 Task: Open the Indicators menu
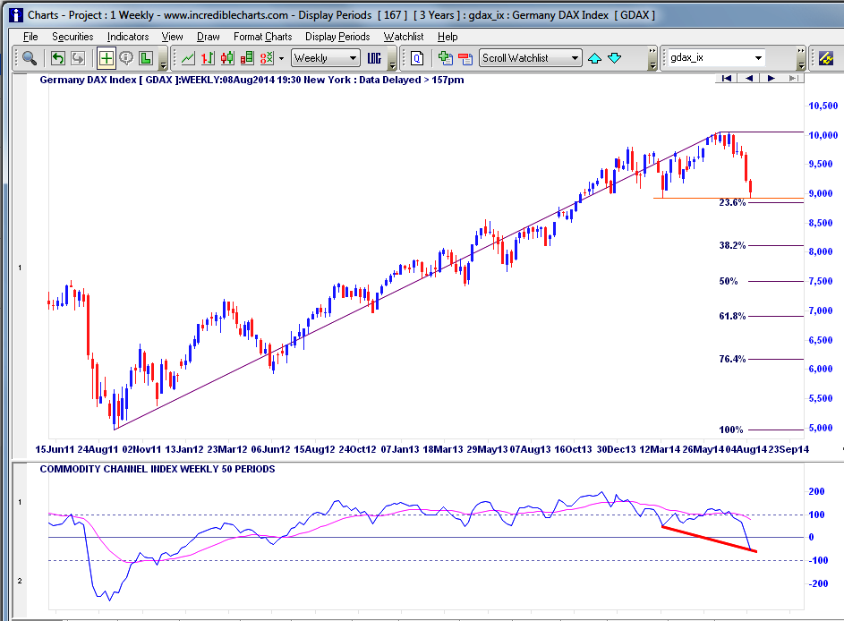coord(128,37)
